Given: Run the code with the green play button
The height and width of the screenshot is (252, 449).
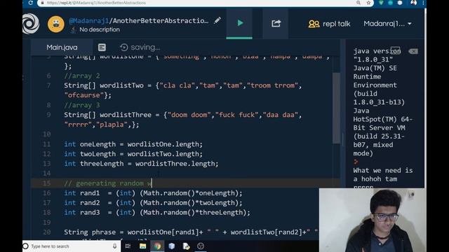Looking at the screenshot, I should point(239,23).
